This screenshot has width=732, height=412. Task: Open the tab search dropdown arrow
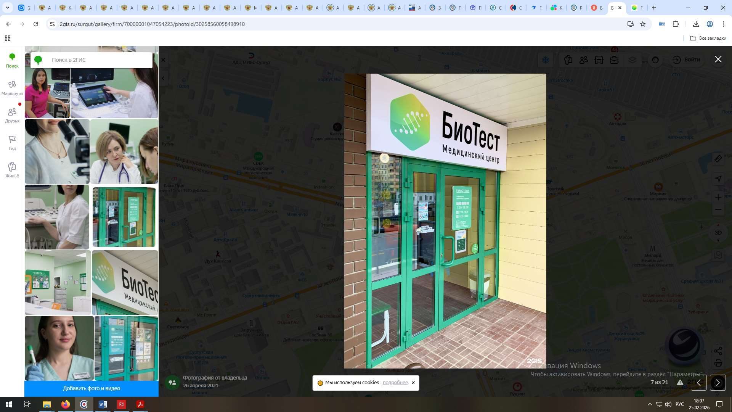[x=7, y=8]
